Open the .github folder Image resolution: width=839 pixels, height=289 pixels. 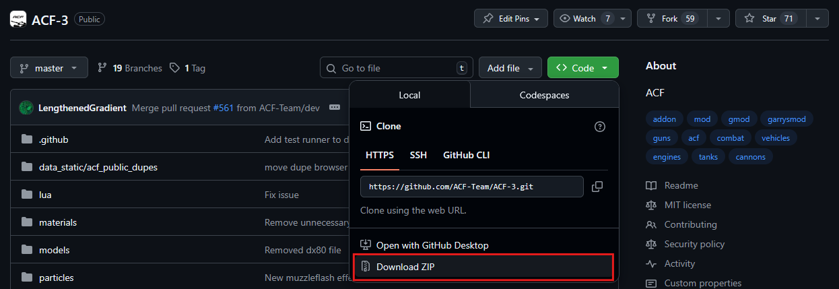point(54,139)
